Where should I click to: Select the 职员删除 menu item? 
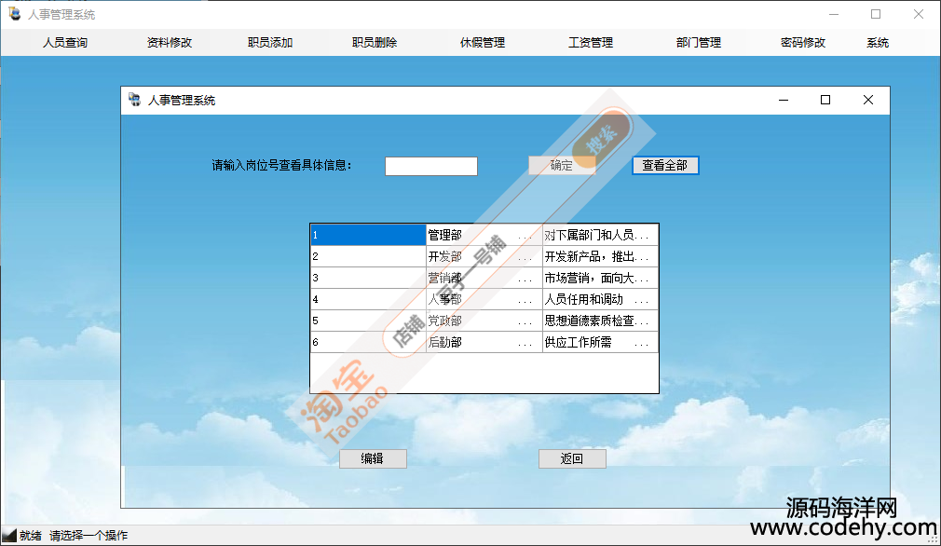(x=375, y=42)
